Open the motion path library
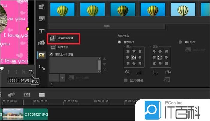 [42, 68]
